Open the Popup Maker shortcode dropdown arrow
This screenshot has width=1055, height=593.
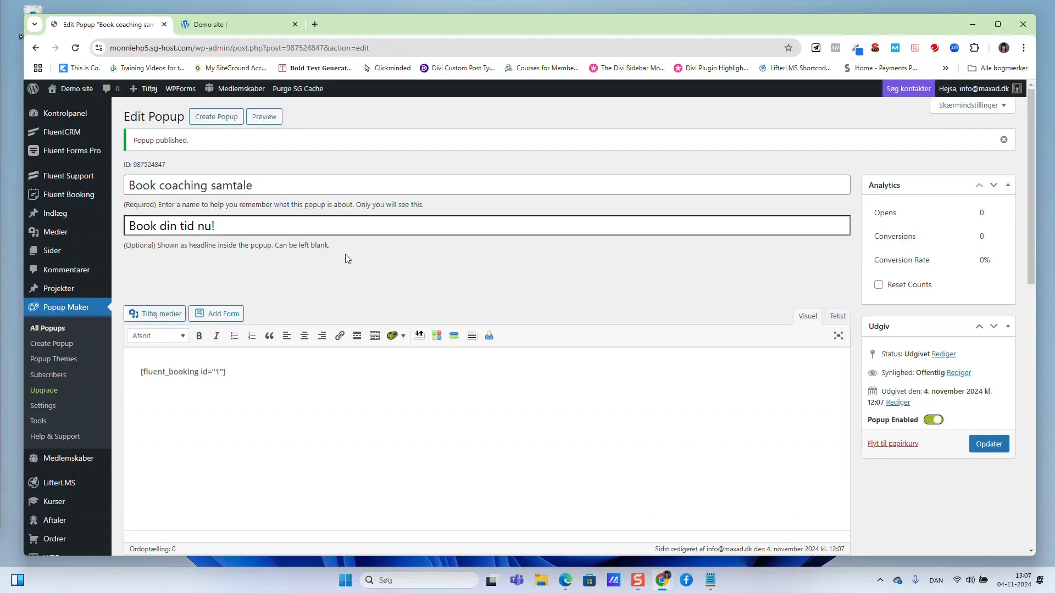click(403, 335)
